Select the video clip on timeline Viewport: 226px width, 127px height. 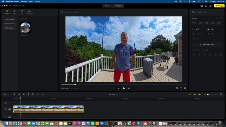click(x=48, y=109)
